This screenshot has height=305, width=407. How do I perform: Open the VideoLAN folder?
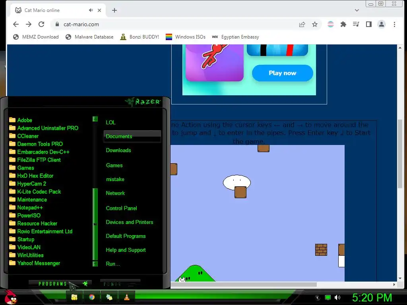coord(25,247)
